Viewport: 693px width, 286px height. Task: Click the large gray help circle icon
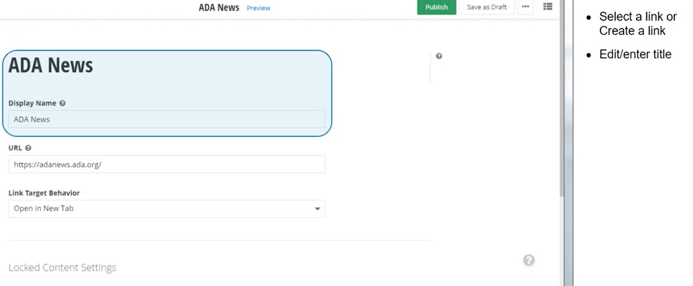[x=529, y=260]
